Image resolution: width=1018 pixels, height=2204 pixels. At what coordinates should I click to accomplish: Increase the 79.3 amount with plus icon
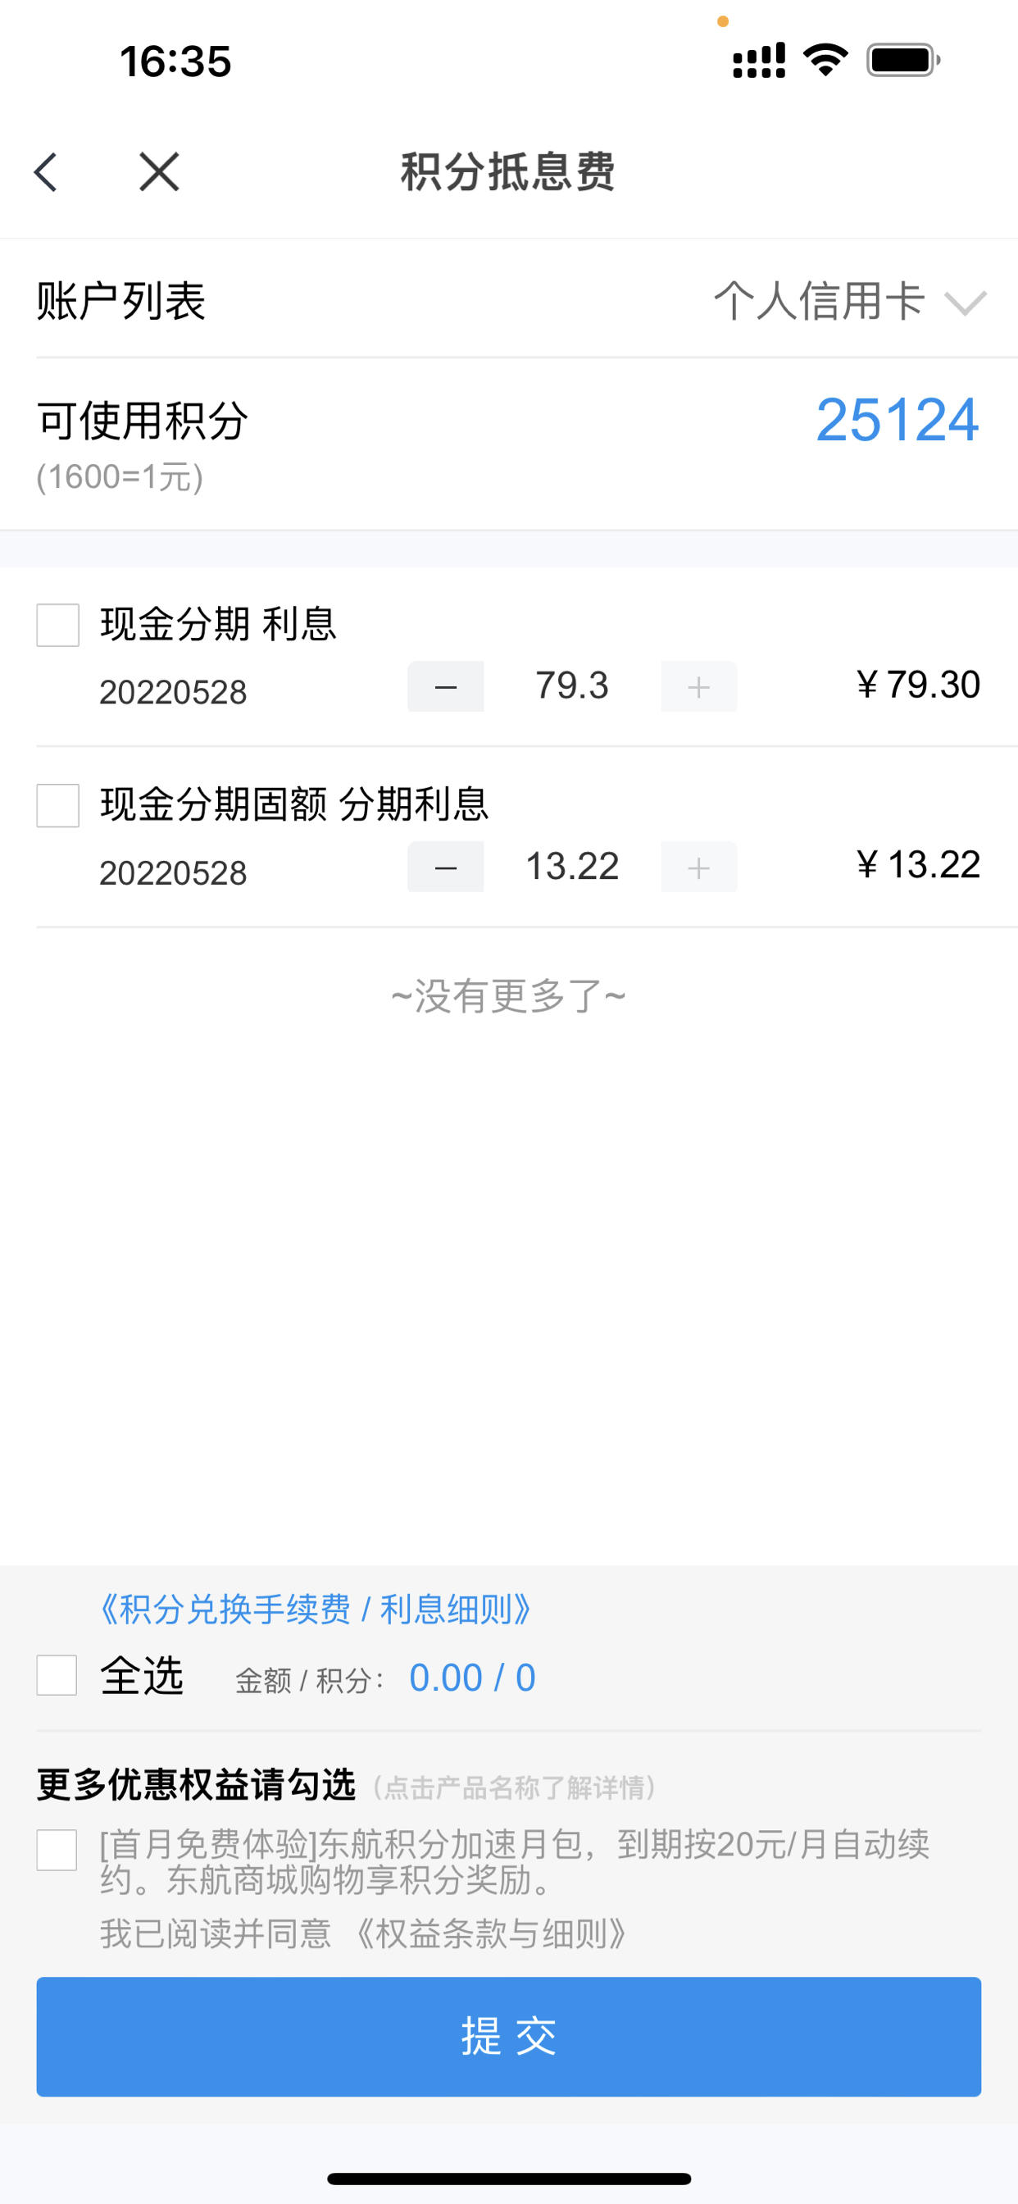[x=699, y=686]
